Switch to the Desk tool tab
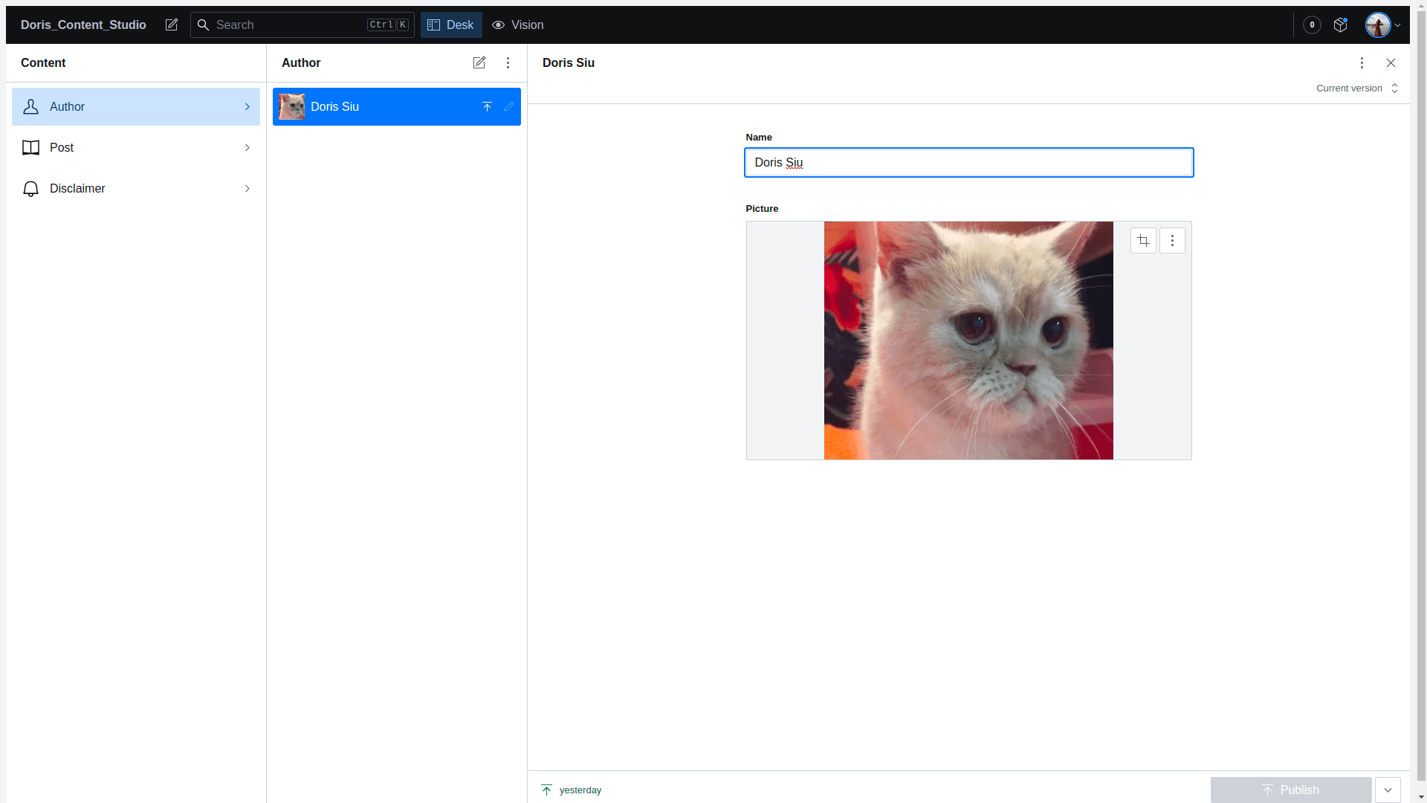The height and width of the screenshot is (803, 1427). pos(451,25)
